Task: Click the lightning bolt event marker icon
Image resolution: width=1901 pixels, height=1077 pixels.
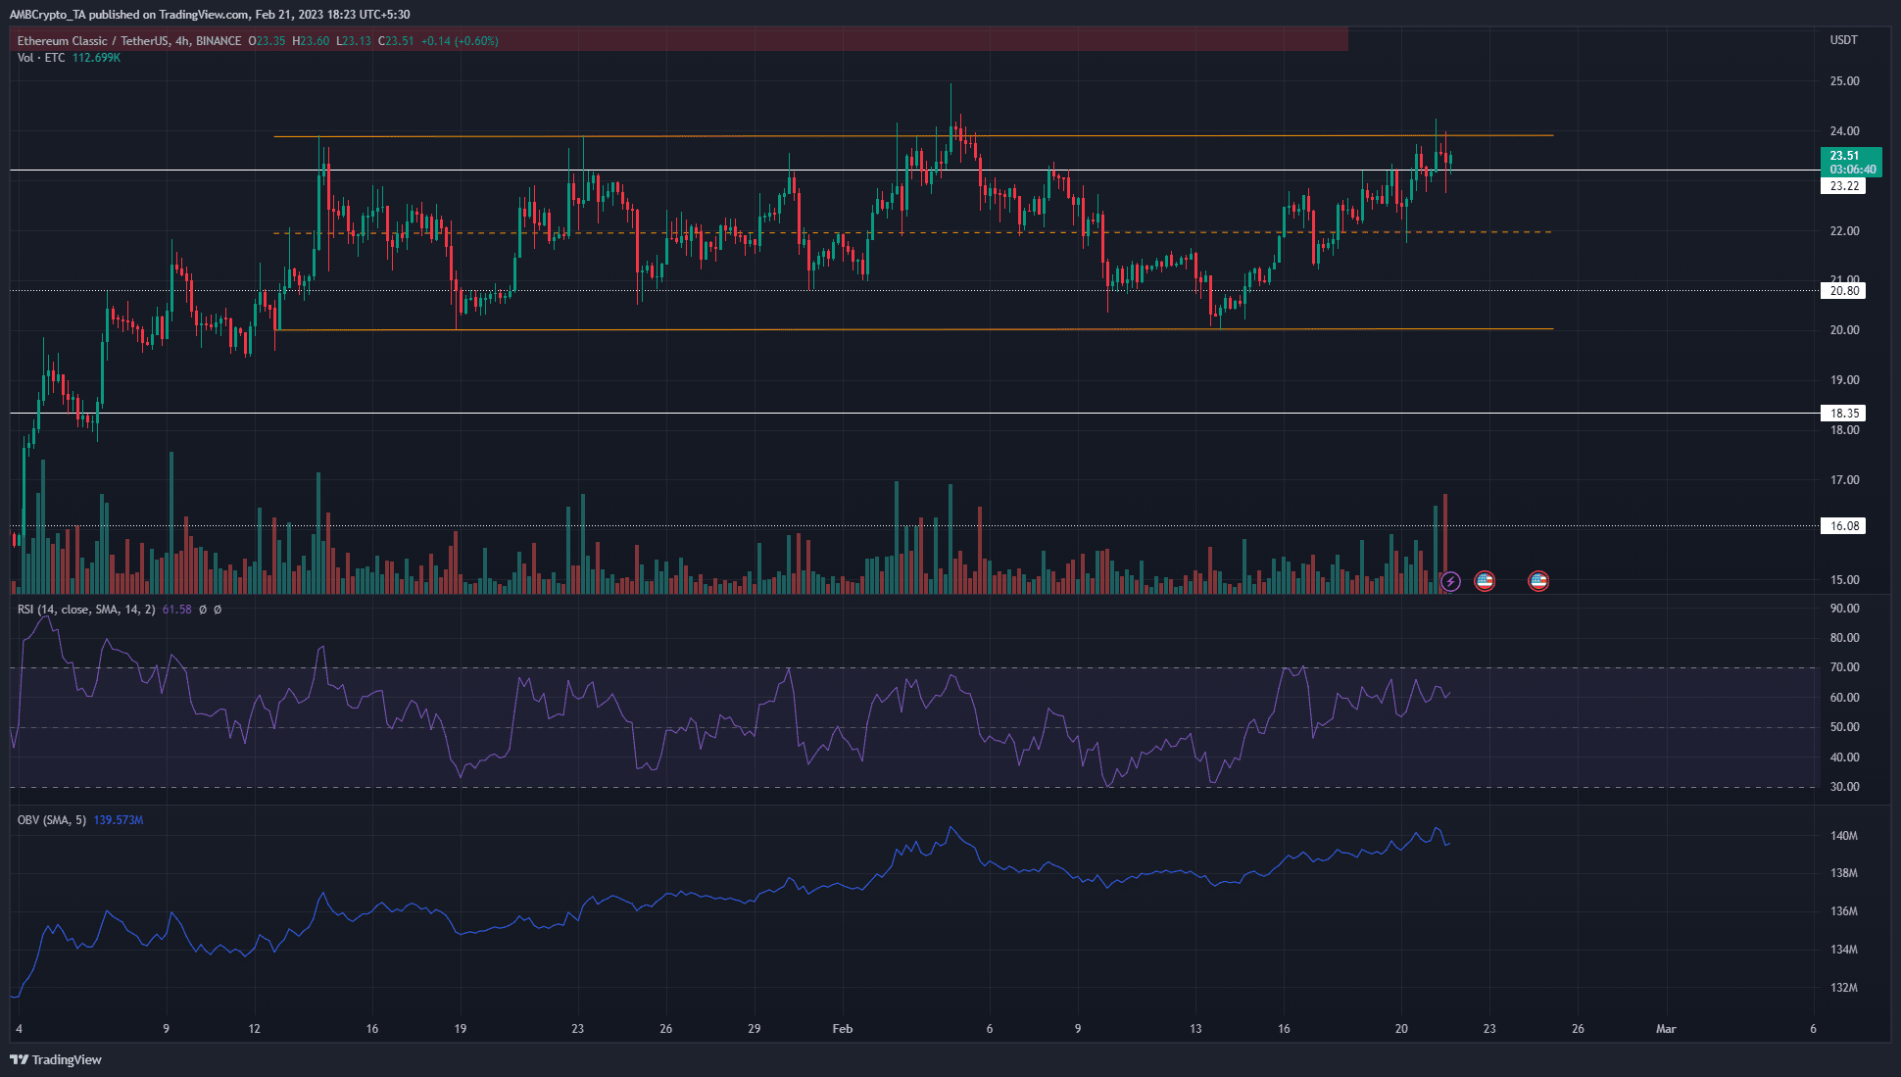Action: 1450,581
